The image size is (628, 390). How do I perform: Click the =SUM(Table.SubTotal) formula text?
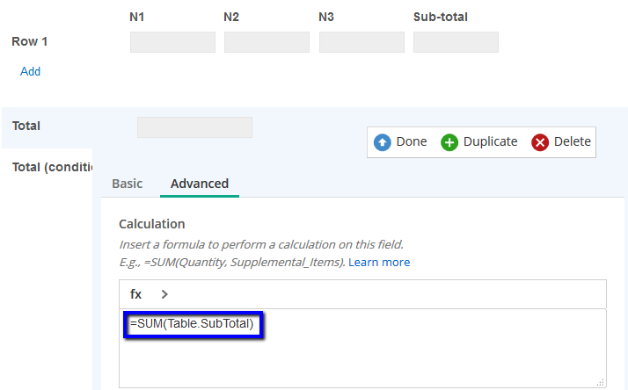[192, 323]
